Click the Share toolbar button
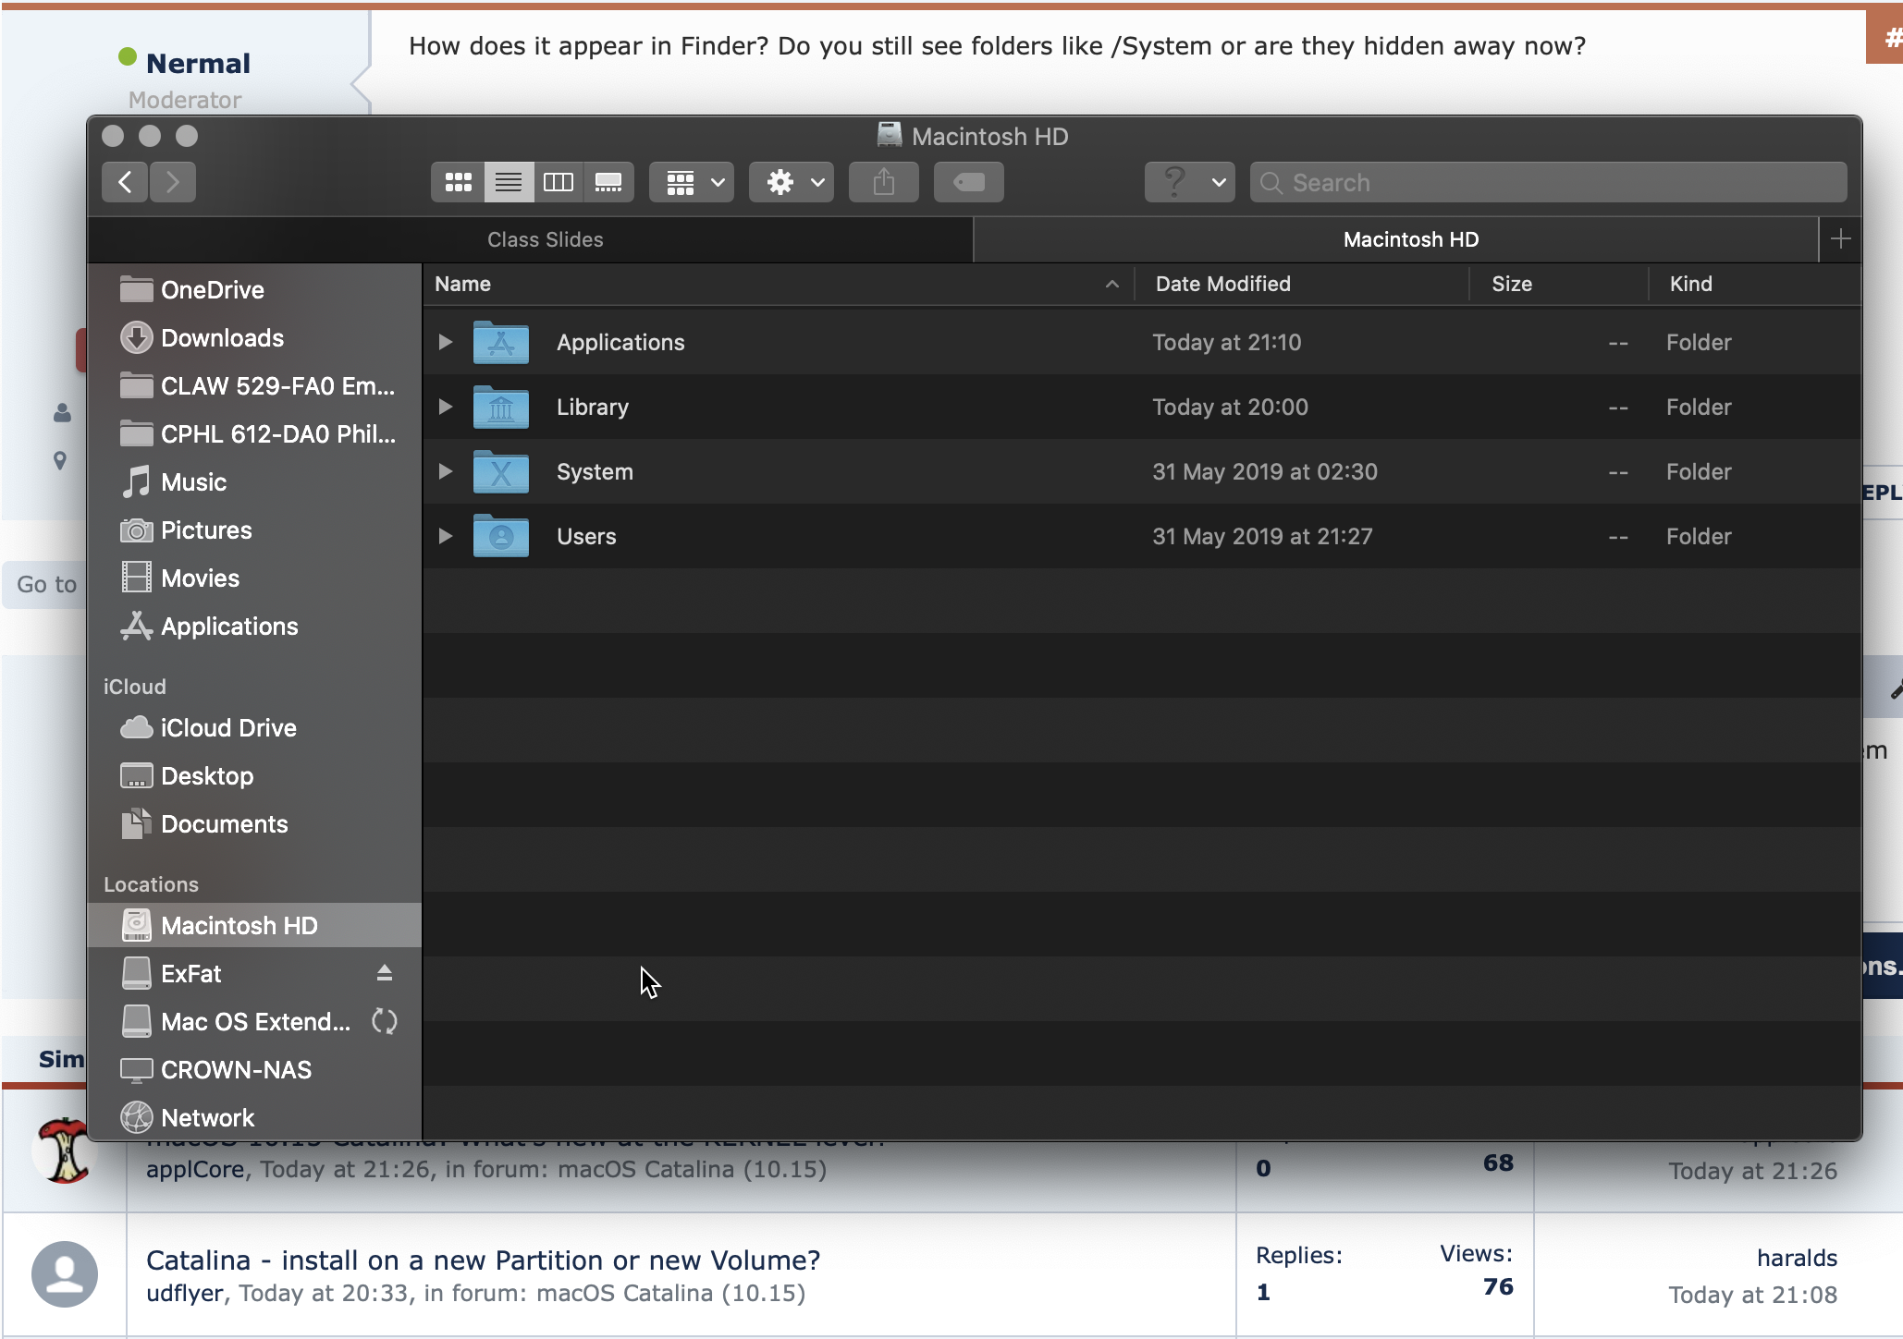1903x1339 pixels. [x=884, y=182]
